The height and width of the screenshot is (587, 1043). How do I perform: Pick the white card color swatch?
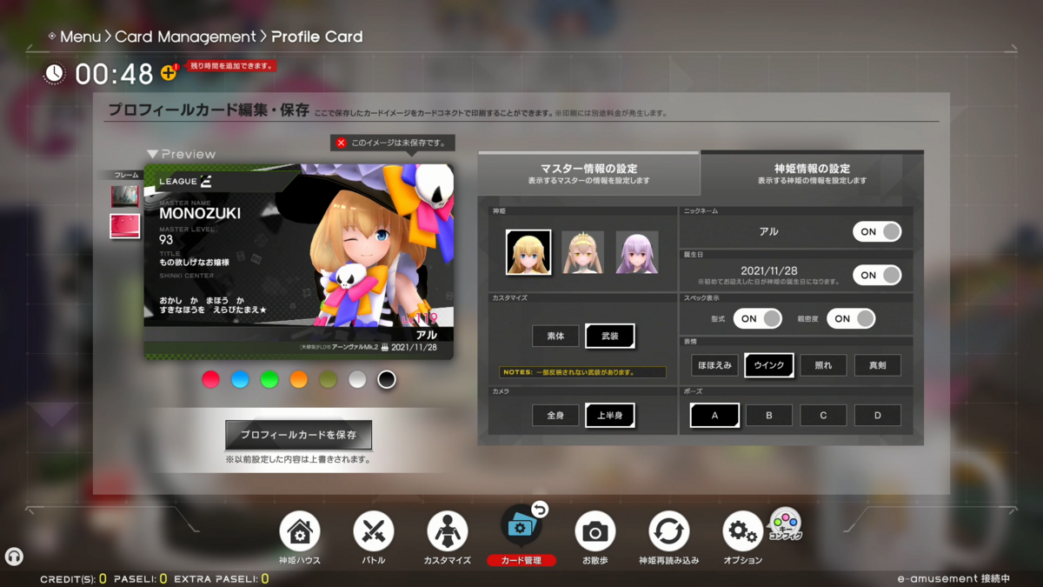point(357,379)
